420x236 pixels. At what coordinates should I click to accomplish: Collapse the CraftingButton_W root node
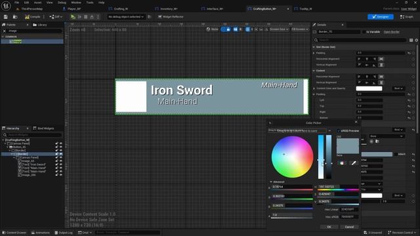[x=3, y=140]
